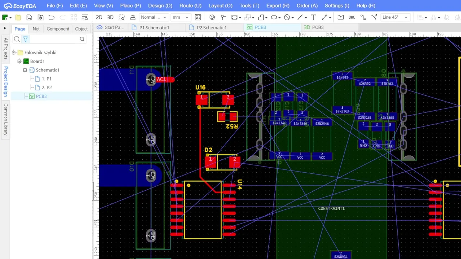Switch to the Component panel tab
461x259 pixels.
coord(58,29)
